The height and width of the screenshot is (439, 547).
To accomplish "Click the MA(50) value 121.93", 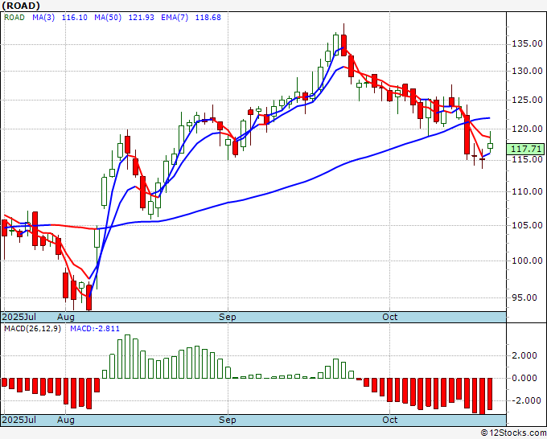I will click(x=142, y=18).
